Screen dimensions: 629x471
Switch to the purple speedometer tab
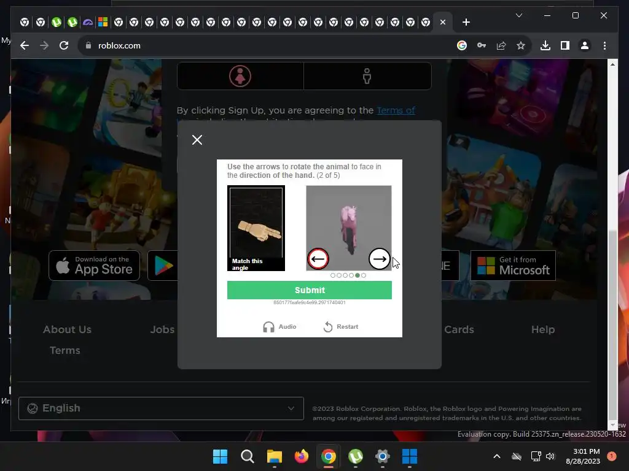point(87,22)
